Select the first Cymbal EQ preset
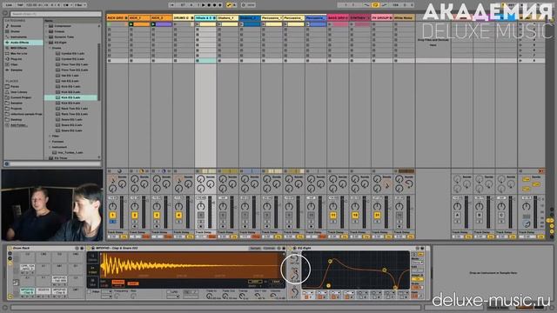 click(72, 53)
